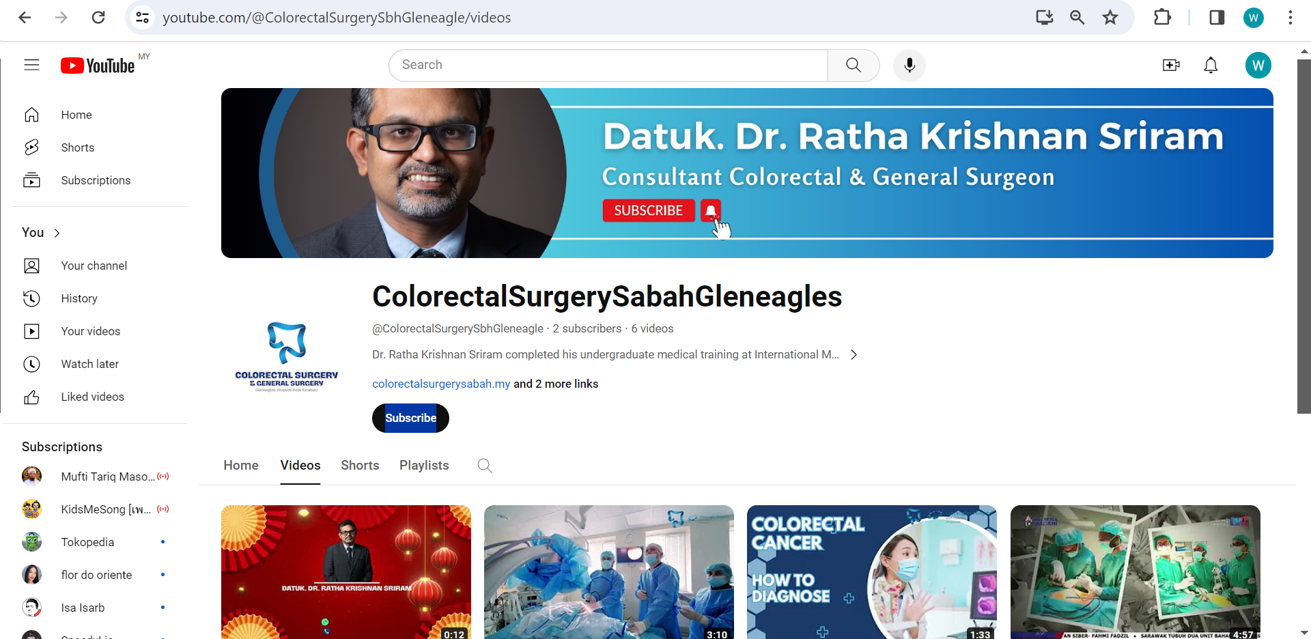Reload the page

(98, 17)
